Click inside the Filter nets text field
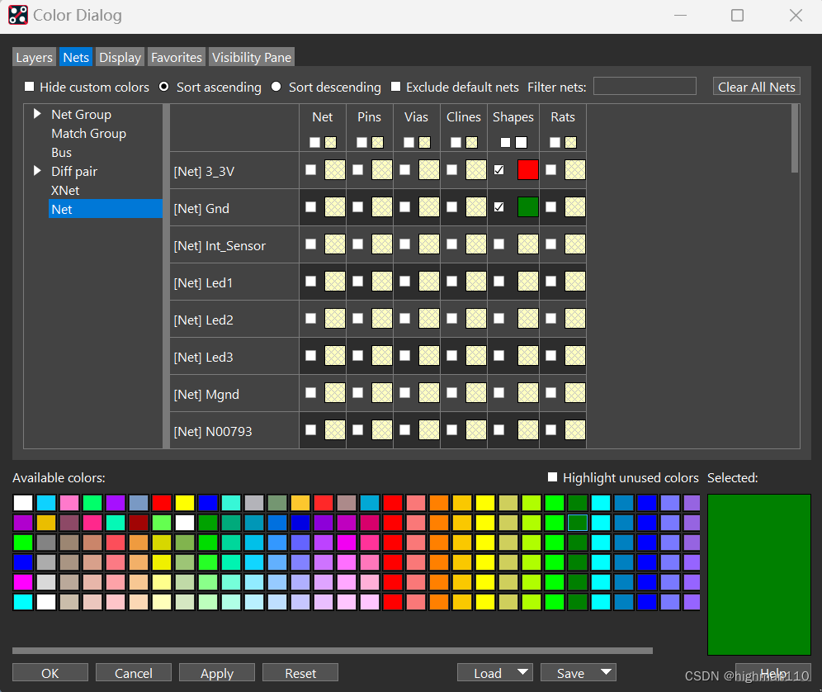Image resolution: width=822 pixels, height=692 pixels. (x=645, y=87)
